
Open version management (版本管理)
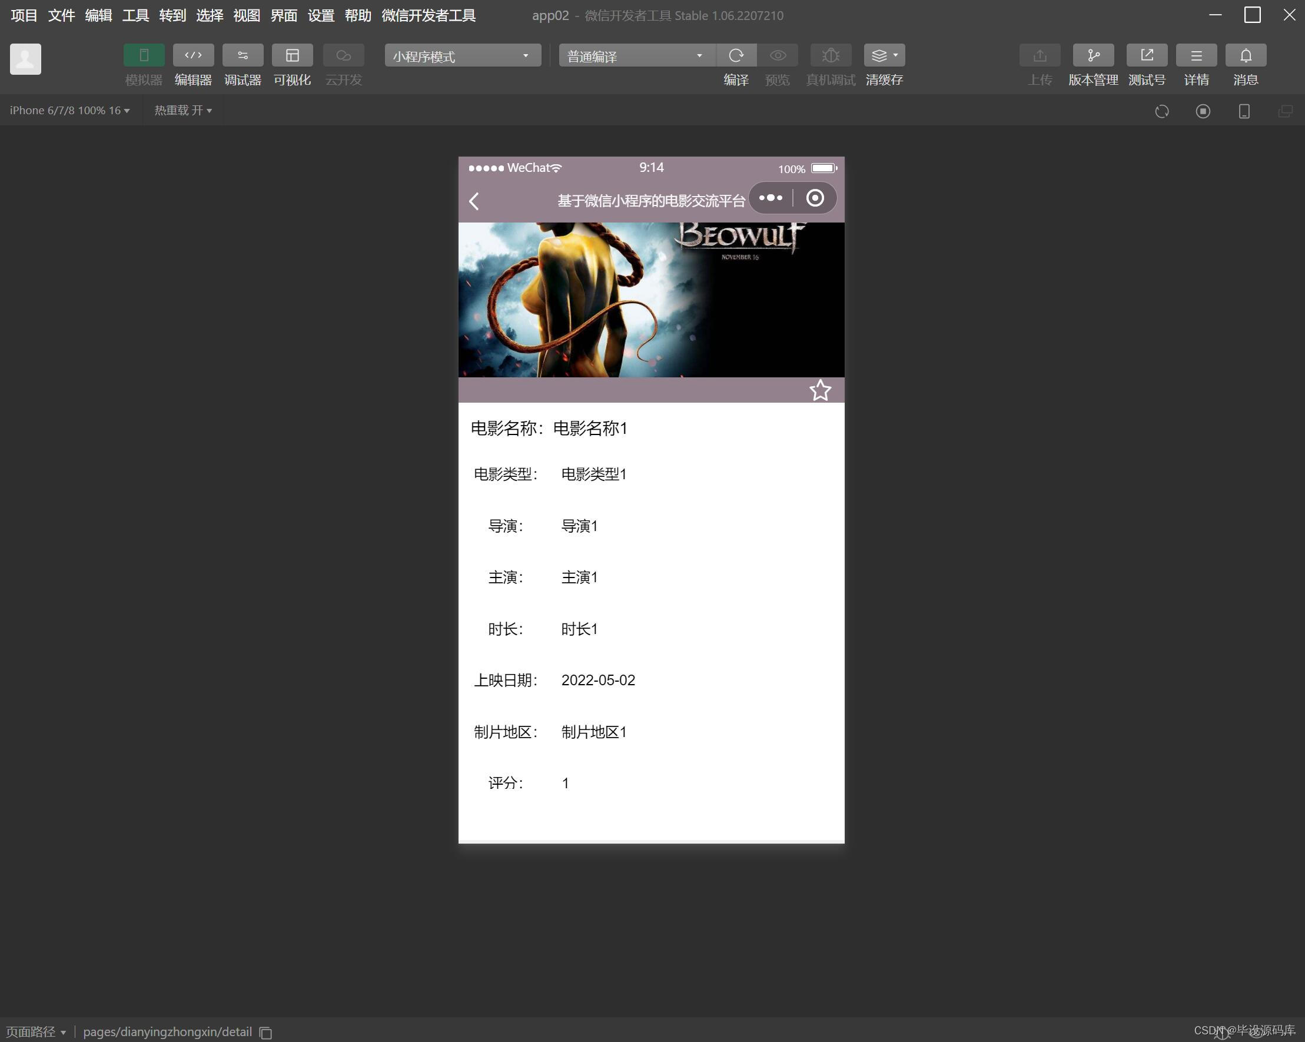click(x=1093, y=56)
